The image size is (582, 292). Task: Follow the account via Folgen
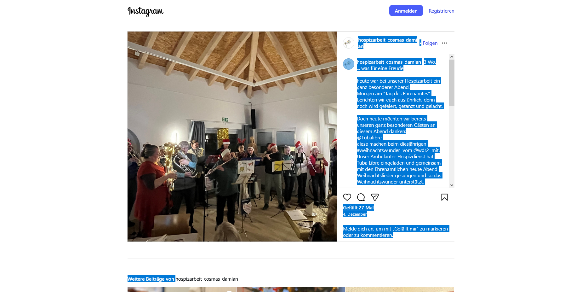430,43
